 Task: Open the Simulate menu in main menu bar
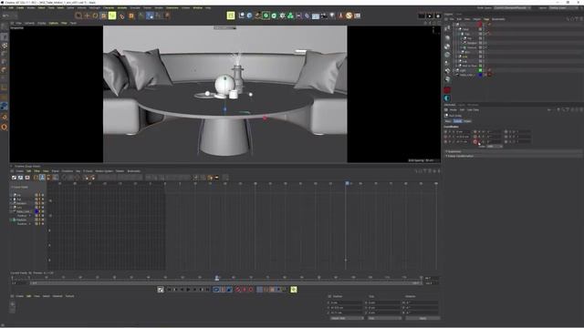pos(135,8)
